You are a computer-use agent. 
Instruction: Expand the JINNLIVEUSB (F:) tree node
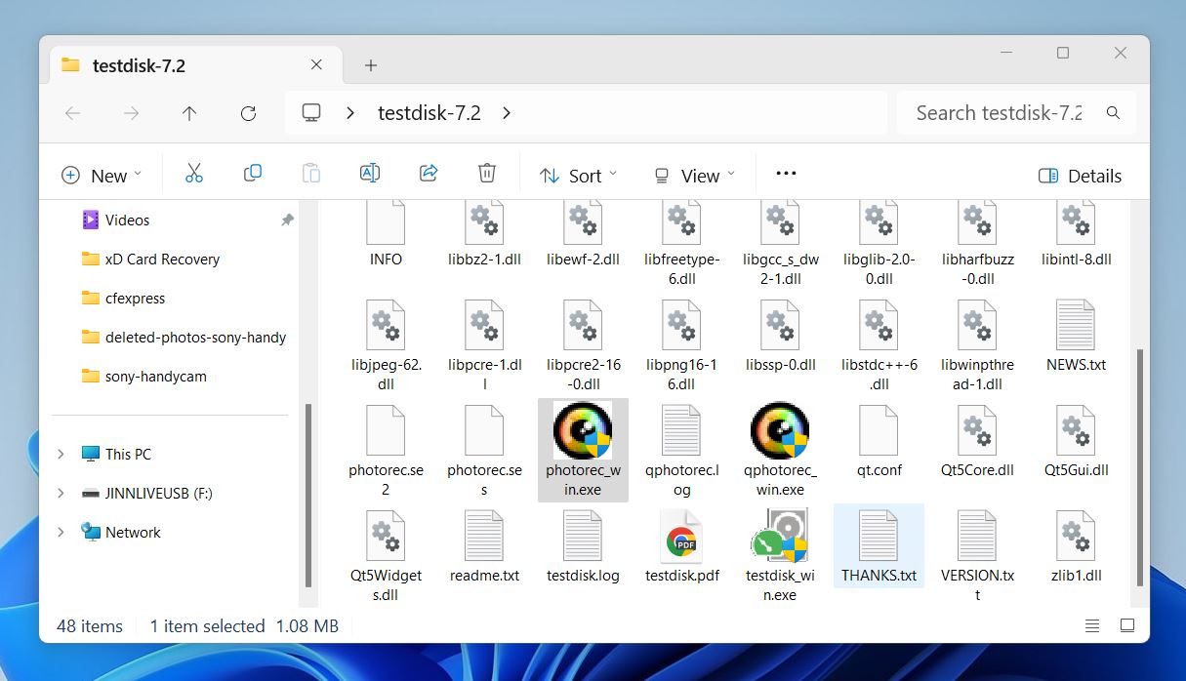[61, 493]
